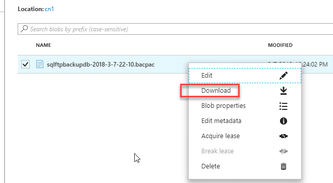Sort by the MODIFIED column header
This screenshot has width=333, height=183.
[x=280, y=45]
